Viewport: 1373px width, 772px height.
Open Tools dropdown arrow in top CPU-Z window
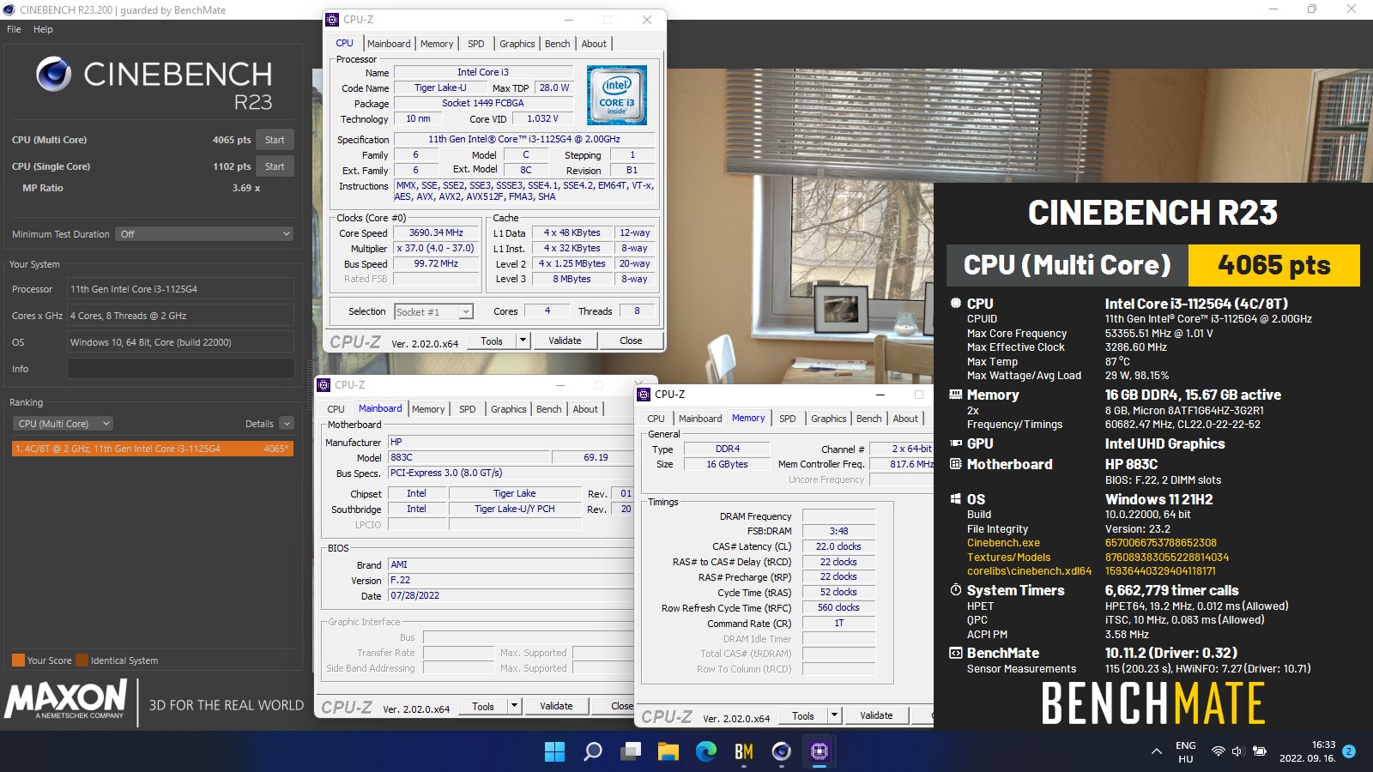523,341
